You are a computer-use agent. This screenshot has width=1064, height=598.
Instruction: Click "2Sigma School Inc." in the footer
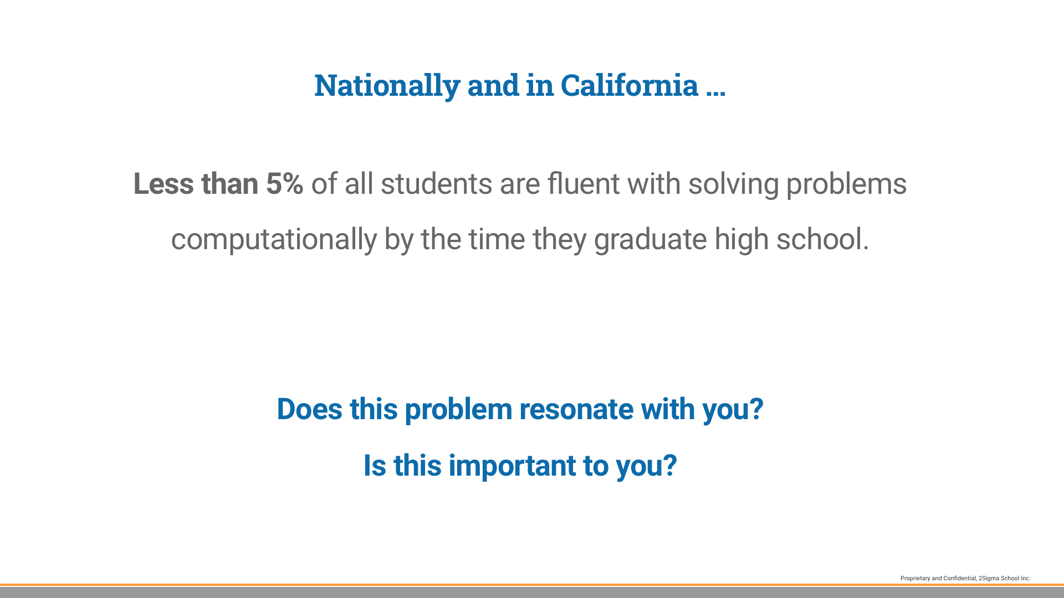1004,578
